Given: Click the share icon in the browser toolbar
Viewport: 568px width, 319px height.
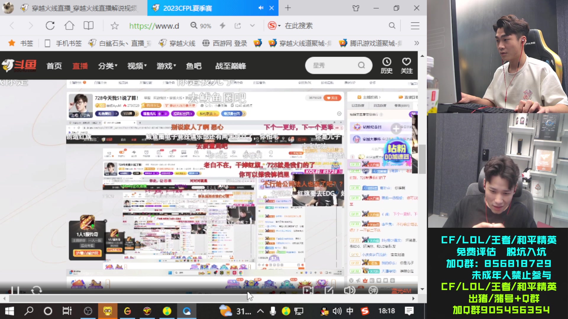Looking at the screenshot, I should point(238,26).
